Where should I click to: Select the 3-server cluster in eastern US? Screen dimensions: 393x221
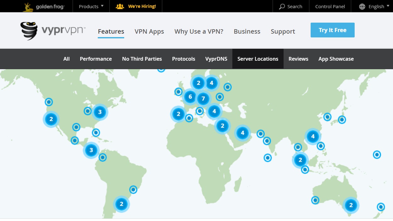[100, 112]
